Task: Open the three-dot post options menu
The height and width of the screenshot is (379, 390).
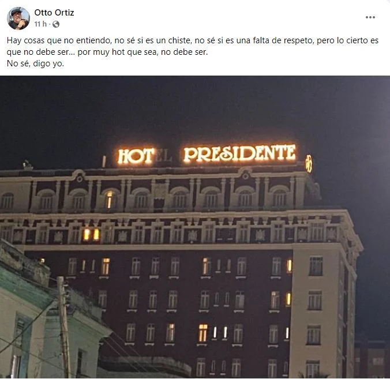Action: (370, 17)
